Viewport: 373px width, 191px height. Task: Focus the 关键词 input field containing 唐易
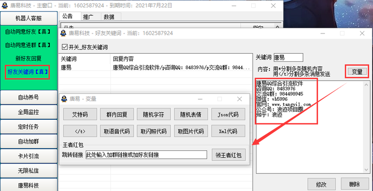(x=289, y=57)
